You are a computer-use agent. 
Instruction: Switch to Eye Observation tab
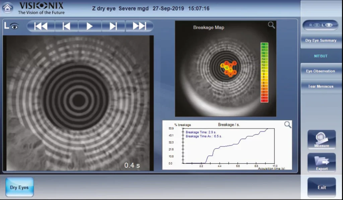321,71
